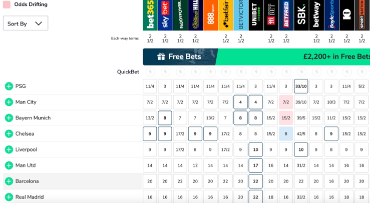Toggle the green plus beside Liverpool

pos(9,149)
